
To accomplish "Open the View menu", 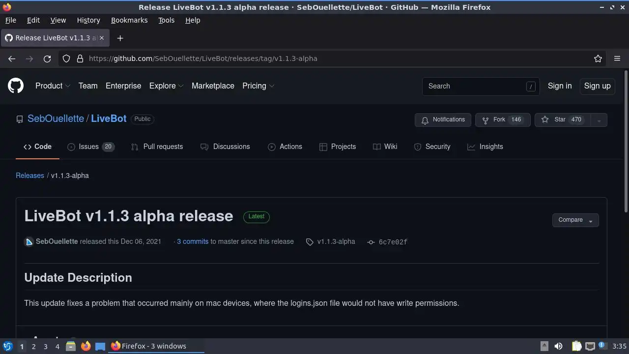I will (x=58, y=20).
